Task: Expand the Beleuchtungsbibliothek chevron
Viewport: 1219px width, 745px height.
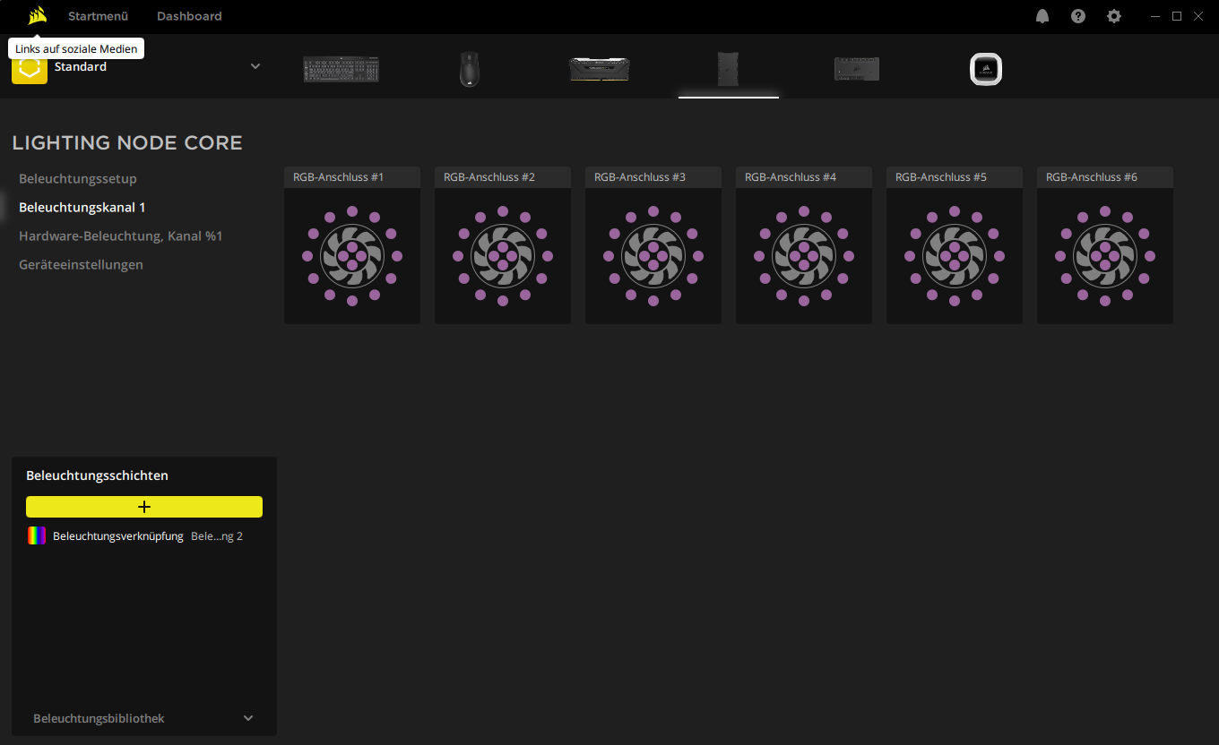Action: coord(248,718)
